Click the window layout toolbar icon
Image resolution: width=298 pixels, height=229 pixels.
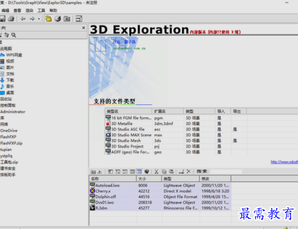click(x=79, y=18)
